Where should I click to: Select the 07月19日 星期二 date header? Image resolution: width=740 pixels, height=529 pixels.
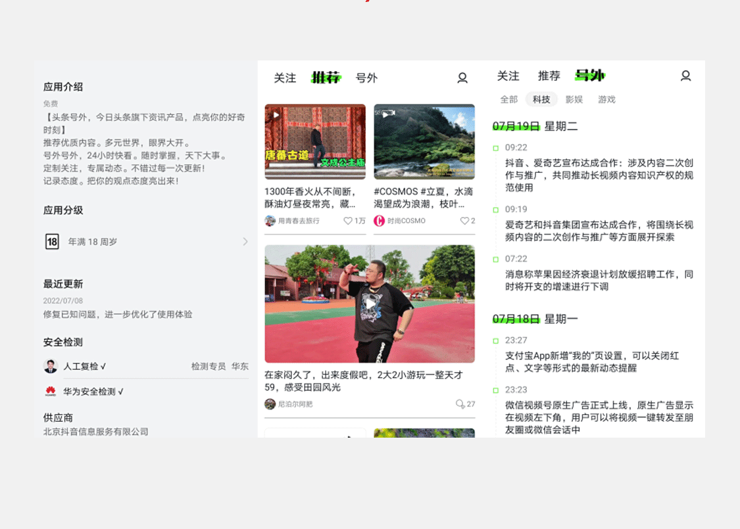click(535, 126)
